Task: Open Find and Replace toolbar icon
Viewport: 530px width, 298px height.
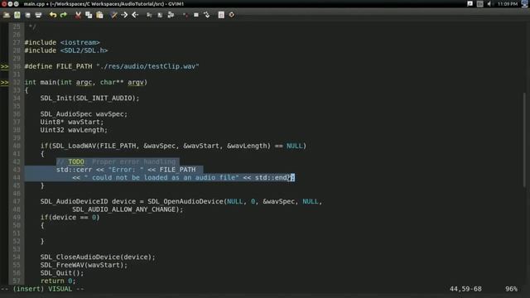Action: tap(114, 15)
